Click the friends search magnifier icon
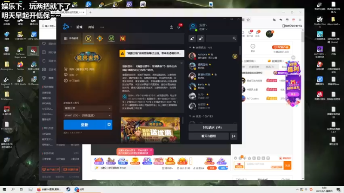The height and width of the screenshot is (193, 344). point(234,39)
